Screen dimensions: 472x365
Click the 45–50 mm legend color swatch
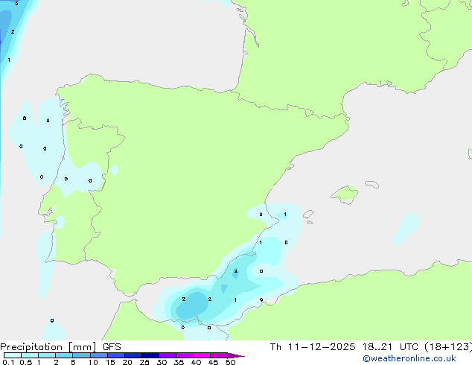tap(219, 355)
